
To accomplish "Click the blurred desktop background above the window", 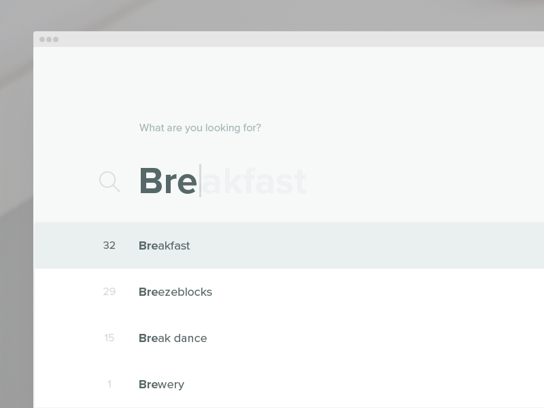I will tap(272, 15).
